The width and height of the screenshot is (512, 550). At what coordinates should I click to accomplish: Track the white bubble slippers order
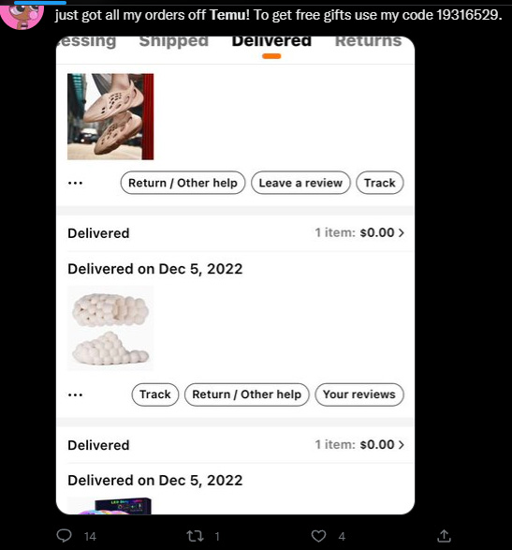pos(155,394)
